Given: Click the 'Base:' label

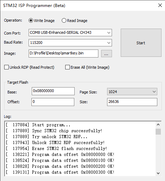Looking at the screenshot, I should [12, 92].
